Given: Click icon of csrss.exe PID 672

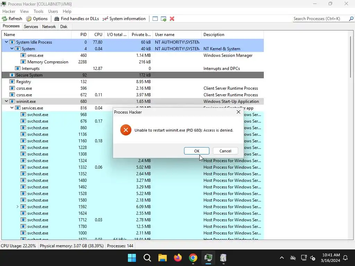Looking at the screenshot, I should 12,95.
